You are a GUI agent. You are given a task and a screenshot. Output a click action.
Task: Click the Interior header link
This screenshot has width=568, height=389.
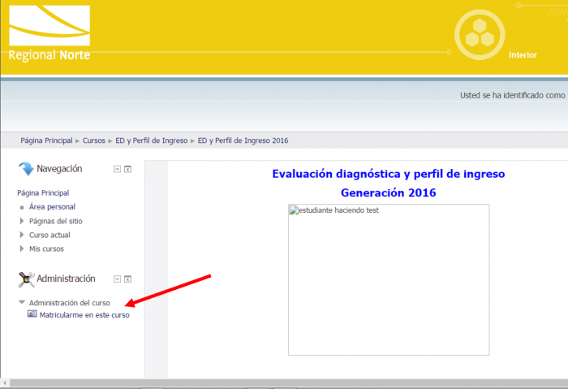(x=523, y=55)
